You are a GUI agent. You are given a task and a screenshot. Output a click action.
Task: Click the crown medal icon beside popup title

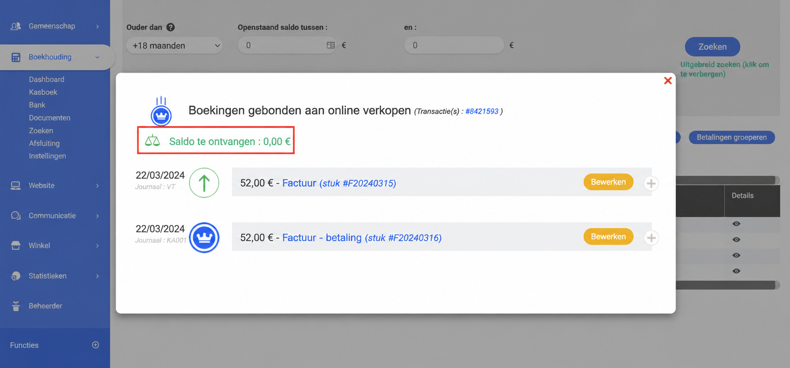(161, 111)
